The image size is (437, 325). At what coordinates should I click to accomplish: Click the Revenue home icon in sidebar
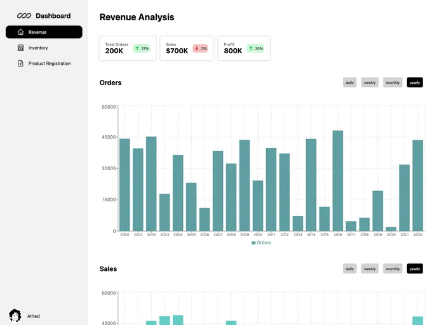click(x=20, y=32)
